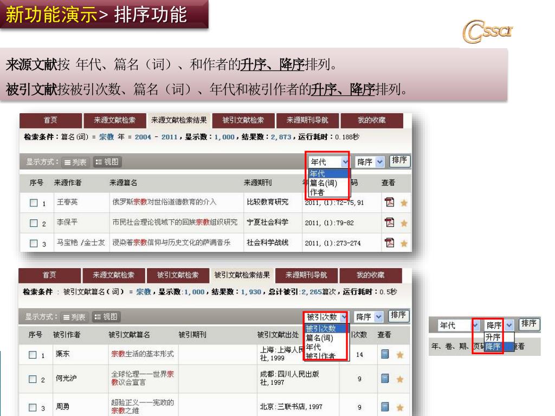Check the box for row 3 马宝艳
The height and width of the screenshot is (416, 555).
34,243
